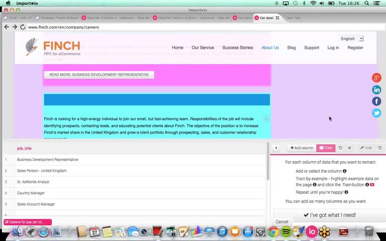Click the browser Forward arrow

pos(15,27)
